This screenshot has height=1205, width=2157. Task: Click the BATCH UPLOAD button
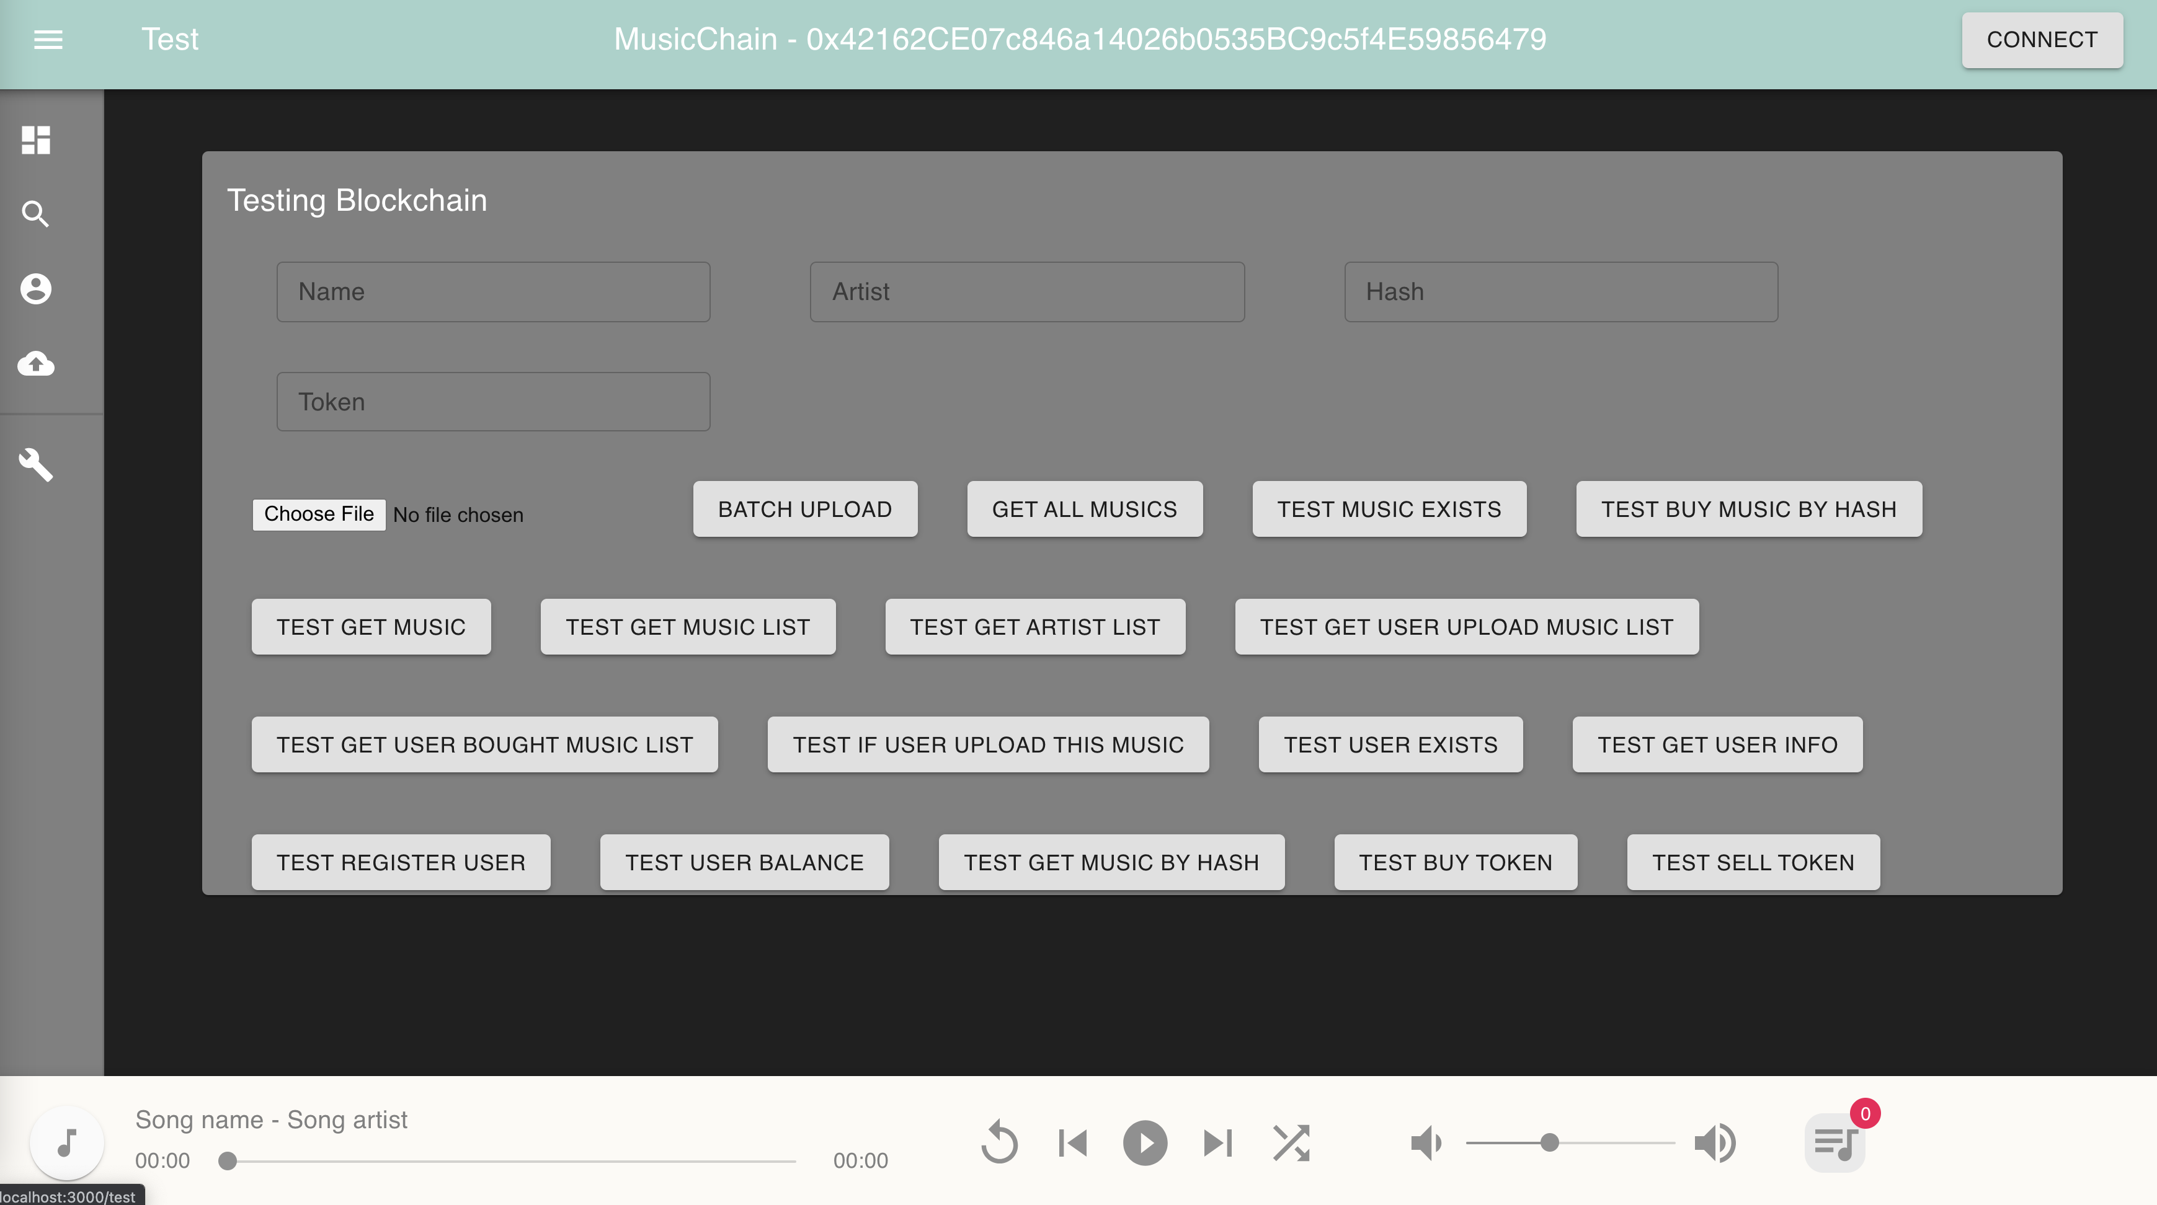pyautogui.click(x=804, y=509)
